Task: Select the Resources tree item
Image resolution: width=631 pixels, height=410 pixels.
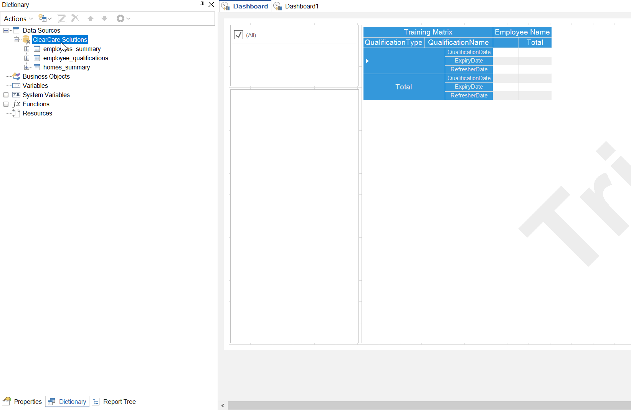Action: [37, 113]
